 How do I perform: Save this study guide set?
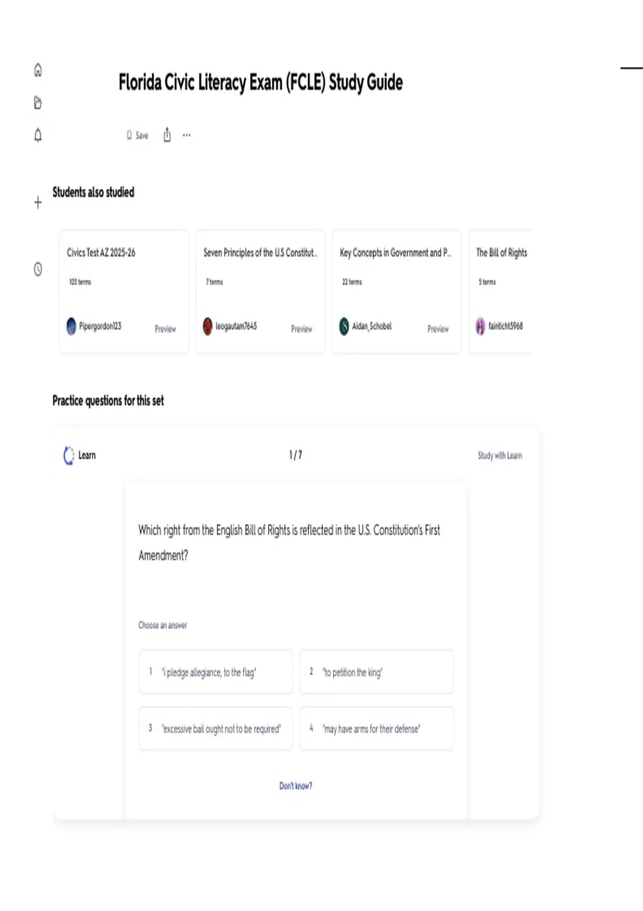pos(137,136)
